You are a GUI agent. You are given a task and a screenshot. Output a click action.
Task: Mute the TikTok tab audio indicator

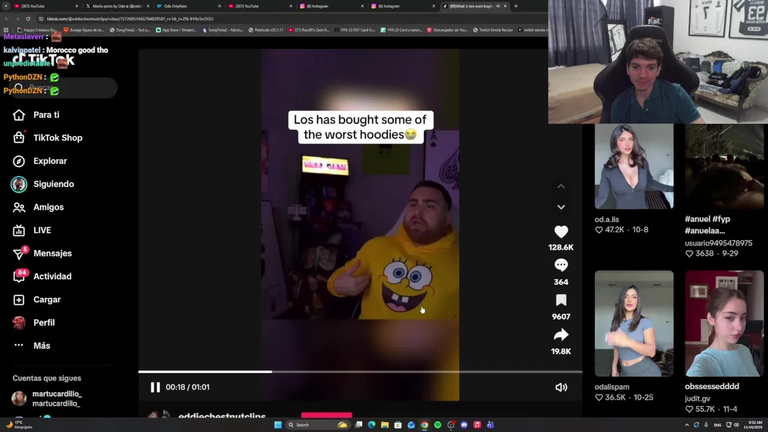click(x=497, y=6)
